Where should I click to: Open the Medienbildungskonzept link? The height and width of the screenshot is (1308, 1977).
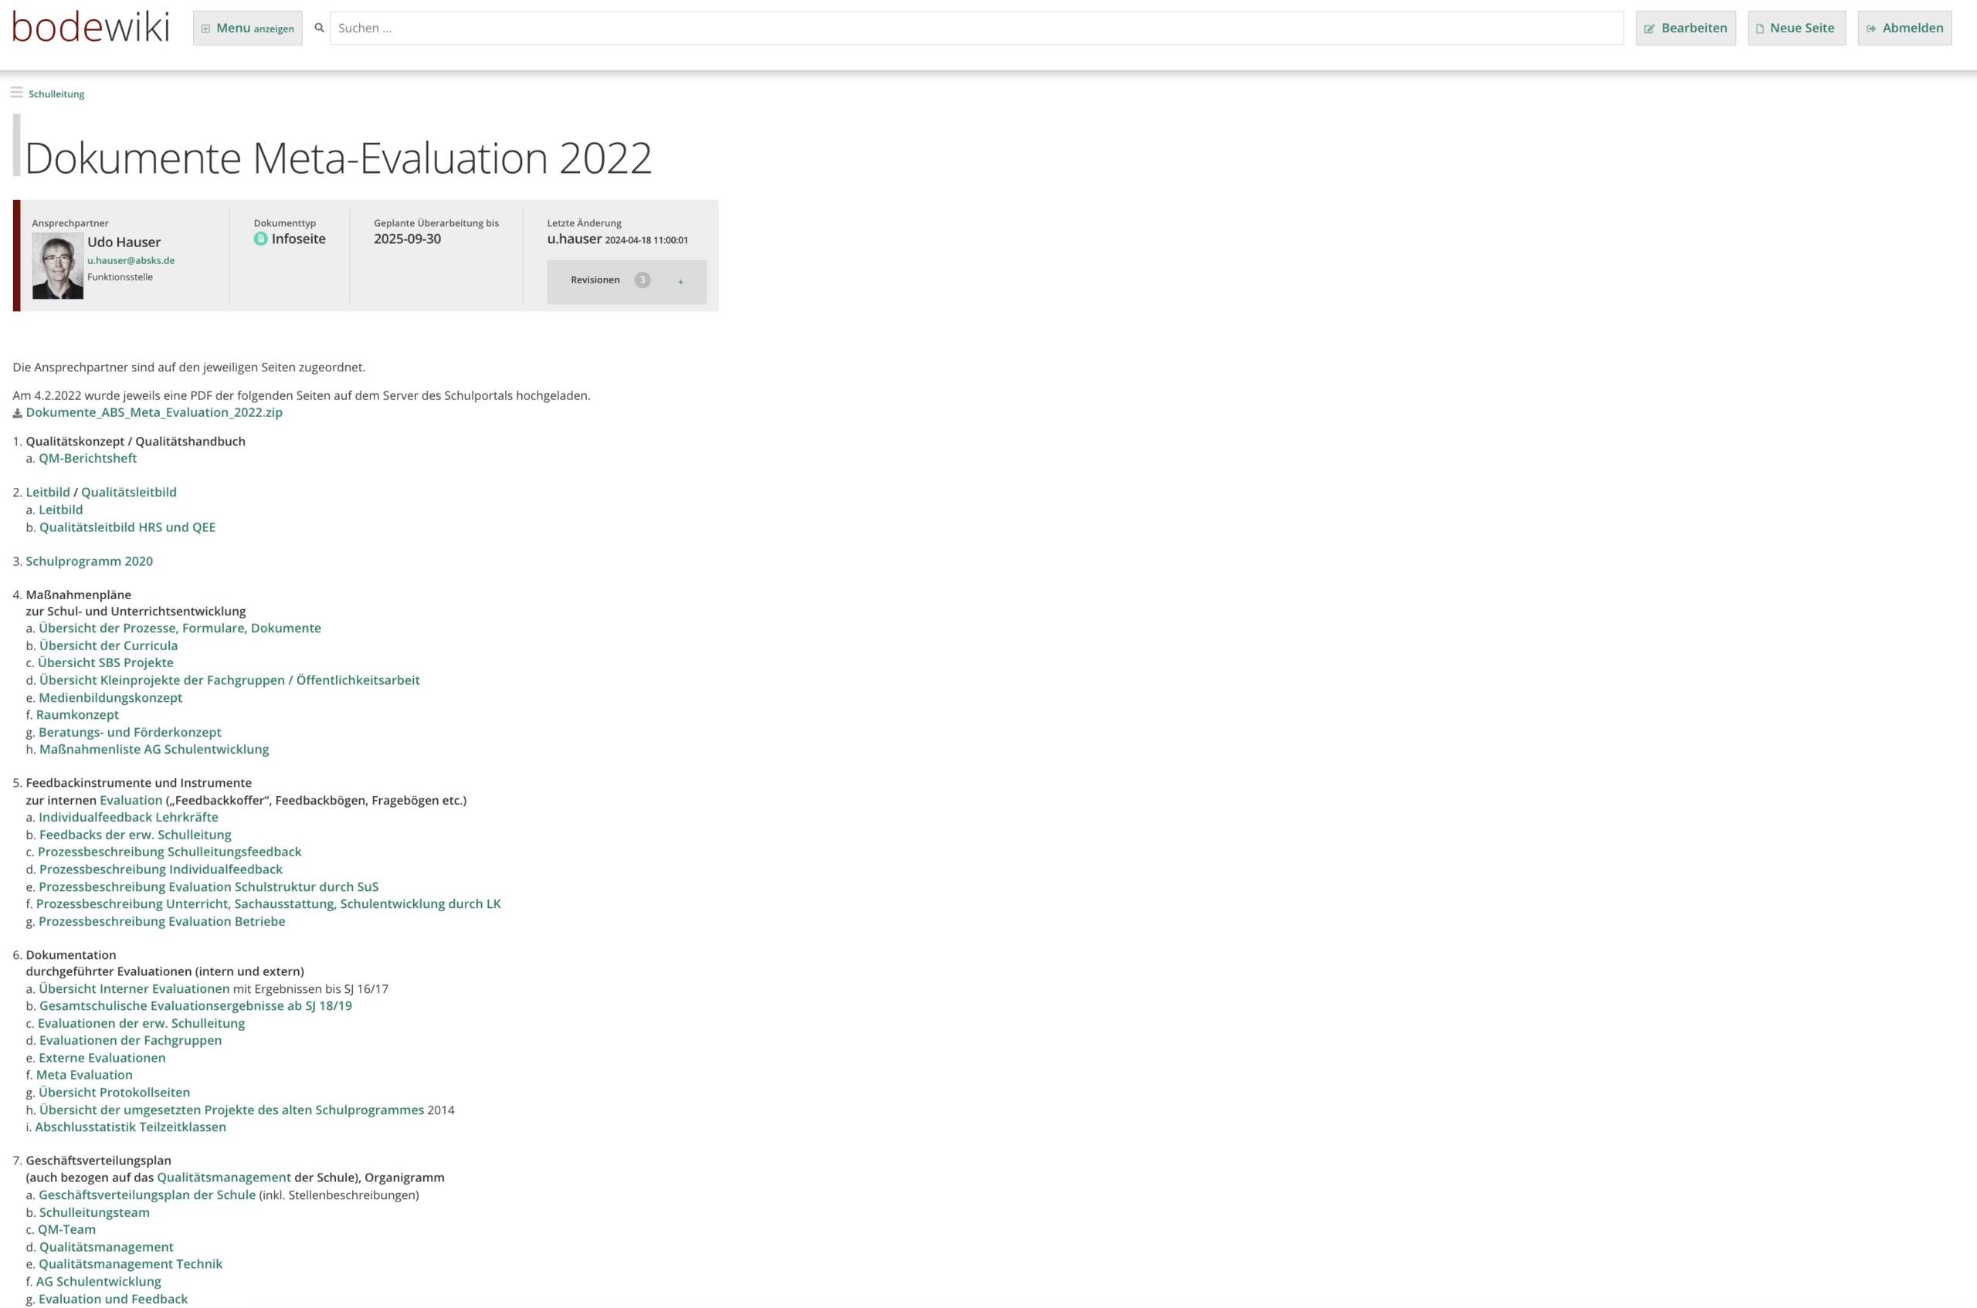pos(110,697)
